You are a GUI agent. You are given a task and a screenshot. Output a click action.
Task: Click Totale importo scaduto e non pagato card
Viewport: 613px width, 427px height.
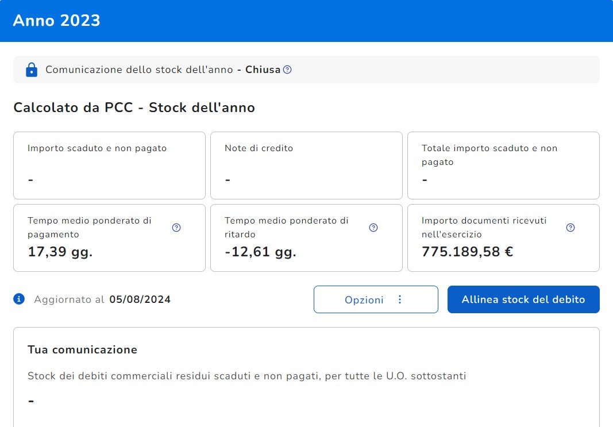(x=503, y=166)
